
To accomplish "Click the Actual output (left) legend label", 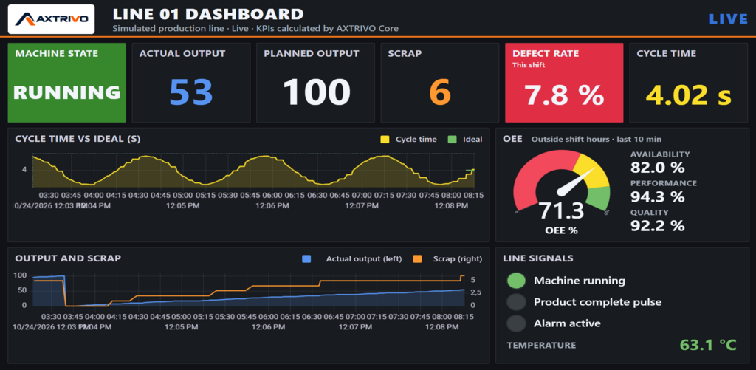I will point(364,259).
